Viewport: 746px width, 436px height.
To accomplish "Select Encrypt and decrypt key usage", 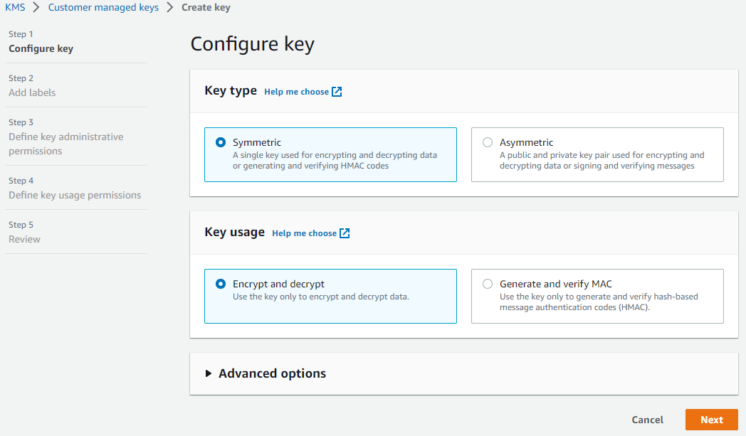I will [221, 284].
